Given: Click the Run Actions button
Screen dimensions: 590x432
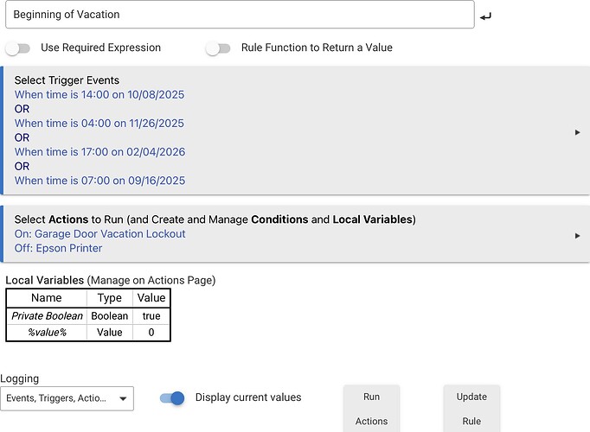Looking at the screenshot, I should tap(371, 409).
